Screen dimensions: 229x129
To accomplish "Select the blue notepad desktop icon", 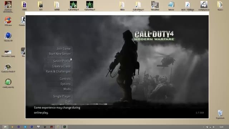I will pos(171,6).
